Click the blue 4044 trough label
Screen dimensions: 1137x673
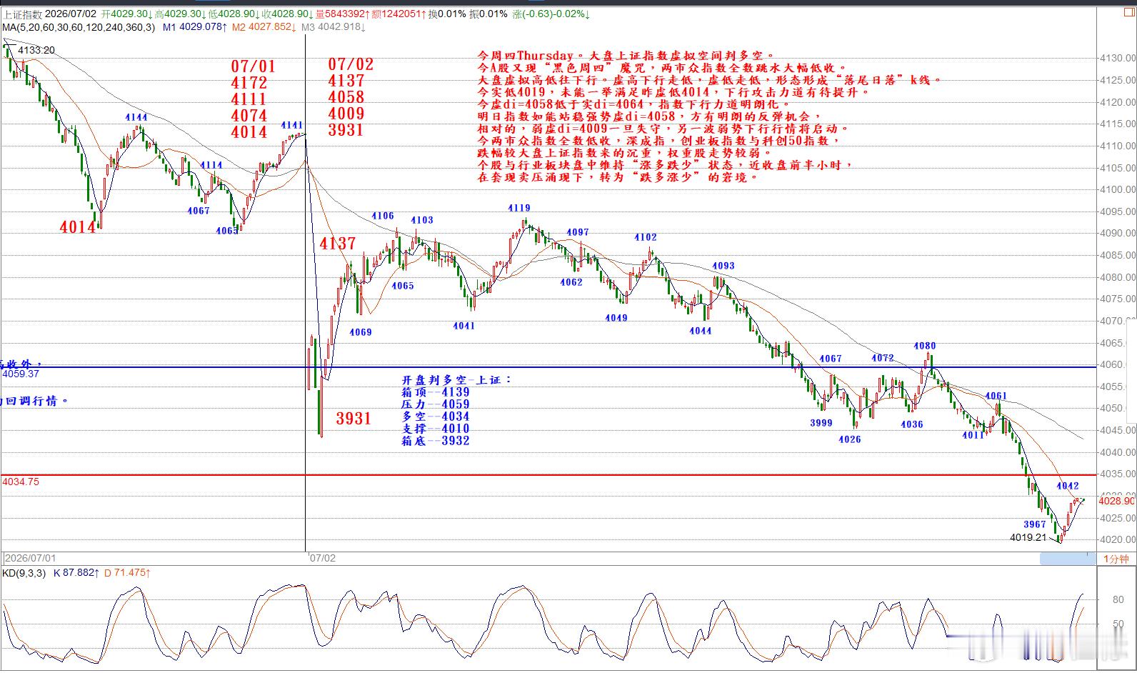point(701,331)
